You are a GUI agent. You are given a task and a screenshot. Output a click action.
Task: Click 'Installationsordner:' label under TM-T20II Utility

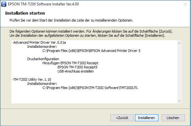[x=42, y=84]
